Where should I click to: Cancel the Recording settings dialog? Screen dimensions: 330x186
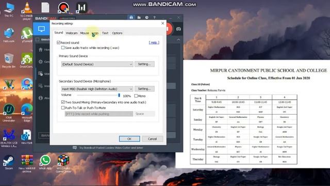152,139
